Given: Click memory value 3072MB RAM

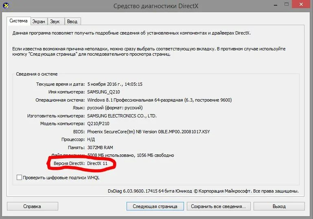Looking at the screenshot, I should coord(100,147).
